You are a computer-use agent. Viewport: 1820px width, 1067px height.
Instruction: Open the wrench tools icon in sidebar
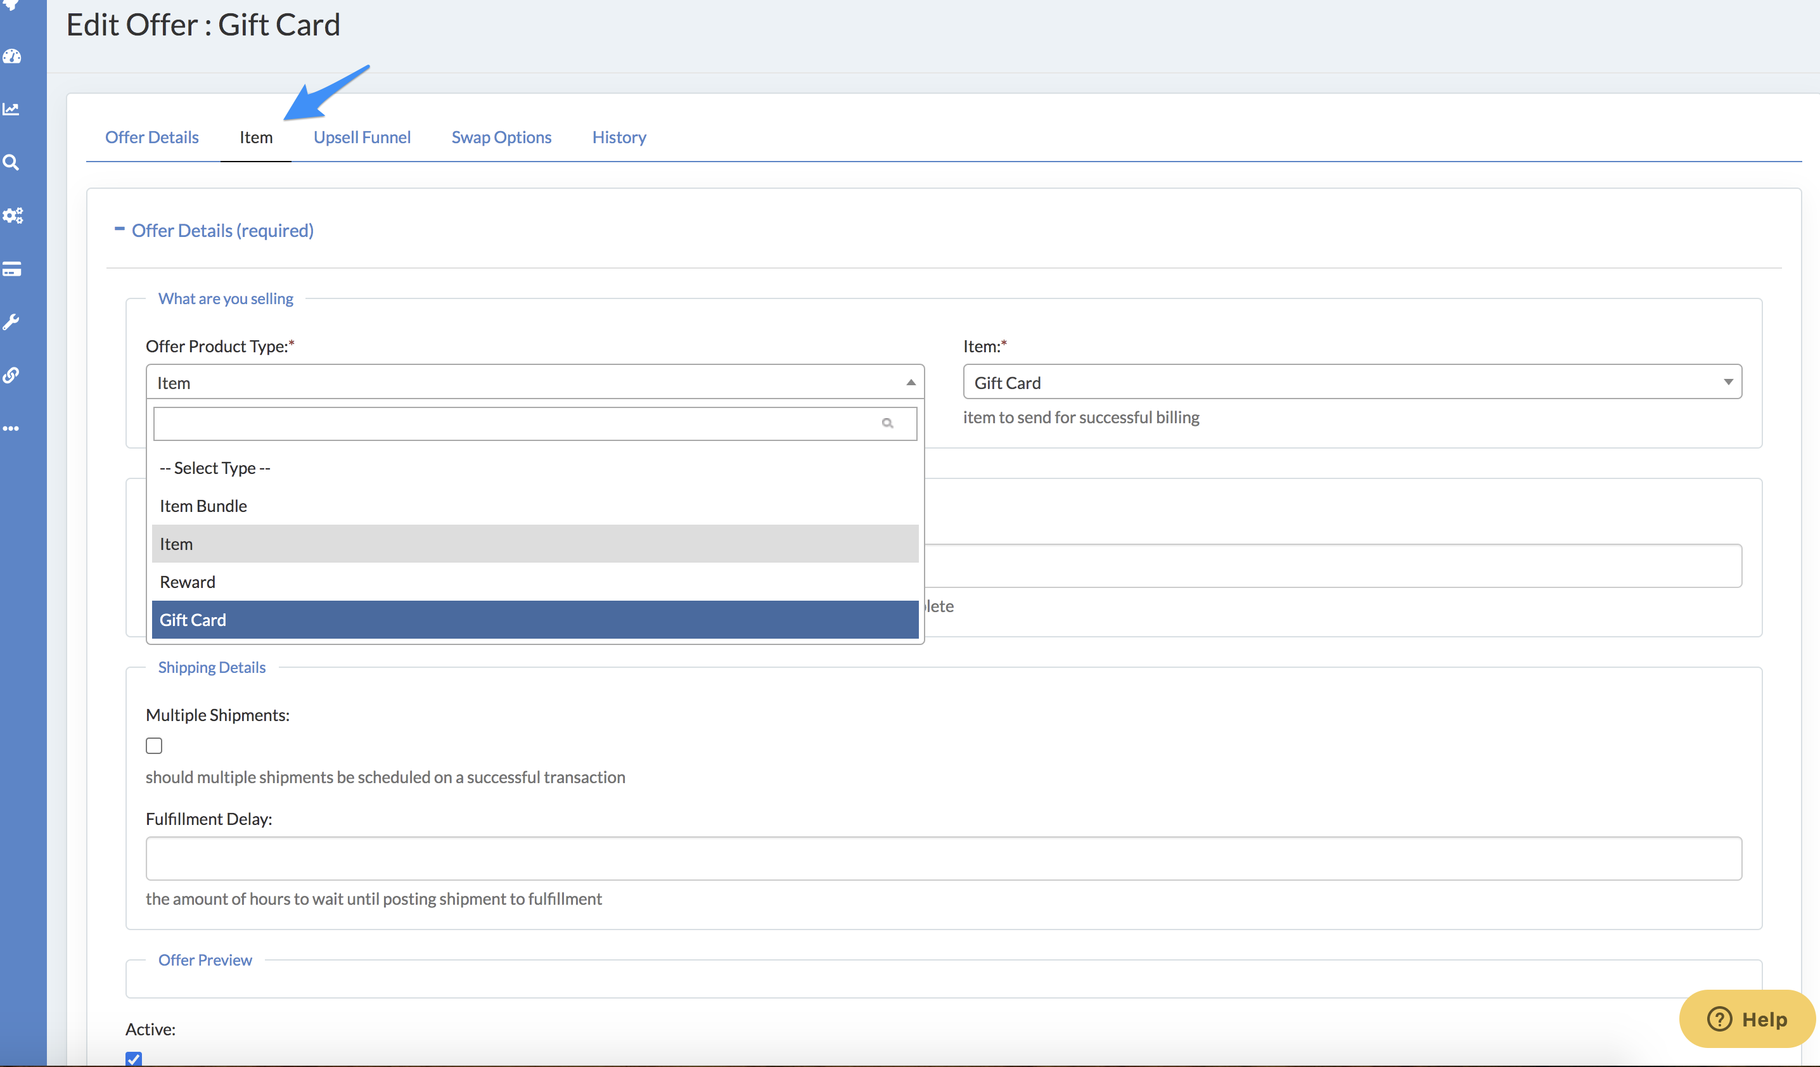[x=11, y=322]
